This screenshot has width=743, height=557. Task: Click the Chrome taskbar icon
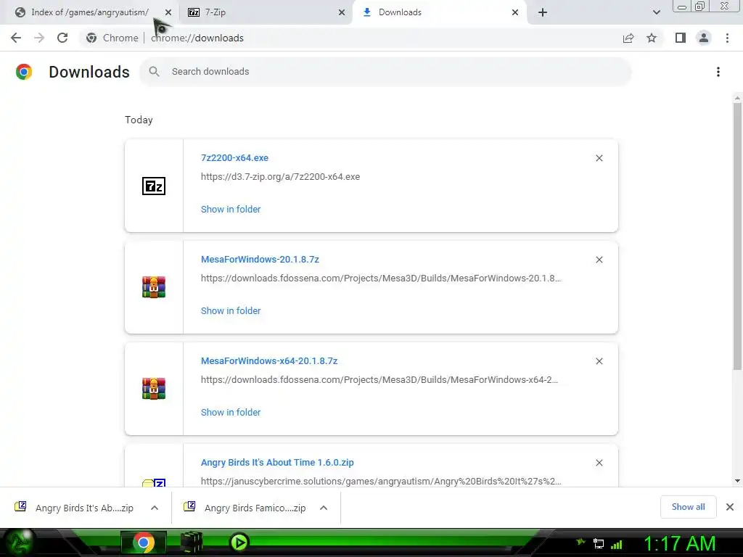[x=143, y=542]
